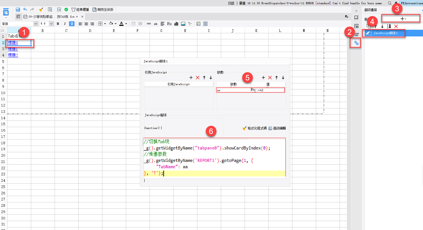Screen dimensions: 423x230
Task: Toggle the active underline button
Action: point(72,24)
